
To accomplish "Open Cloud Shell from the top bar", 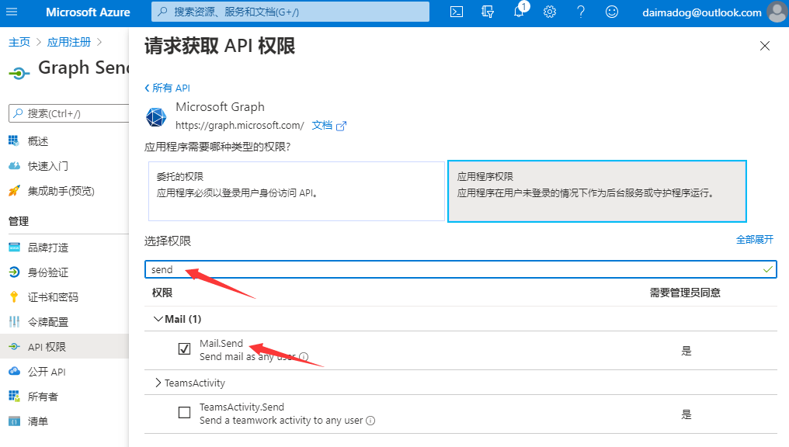I will coord(457,12).
